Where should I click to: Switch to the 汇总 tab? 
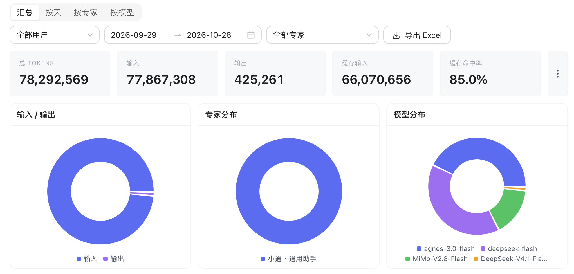[25, 12]
